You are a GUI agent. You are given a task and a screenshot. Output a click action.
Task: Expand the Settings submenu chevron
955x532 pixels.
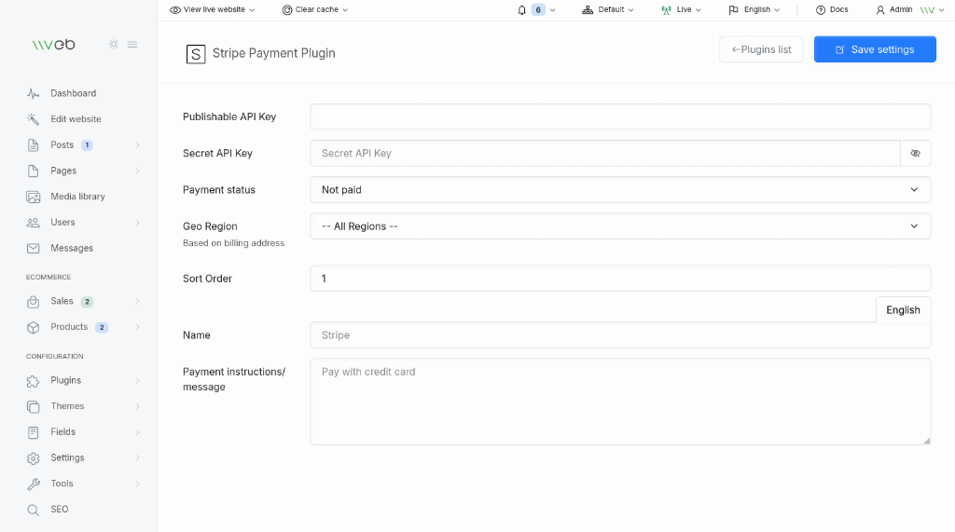[138, 457]
